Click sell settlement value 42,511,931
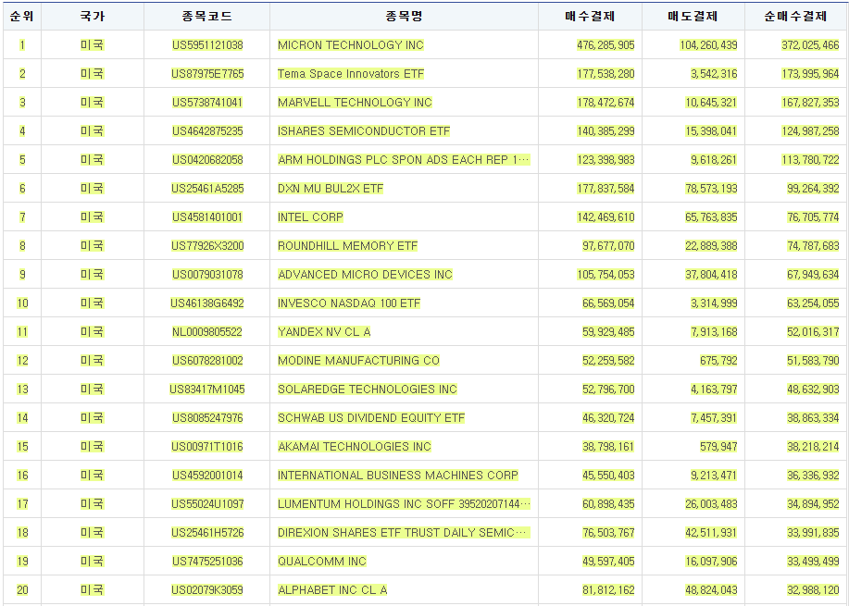Viewport: 849px width, 606px height. coord(711,532)
